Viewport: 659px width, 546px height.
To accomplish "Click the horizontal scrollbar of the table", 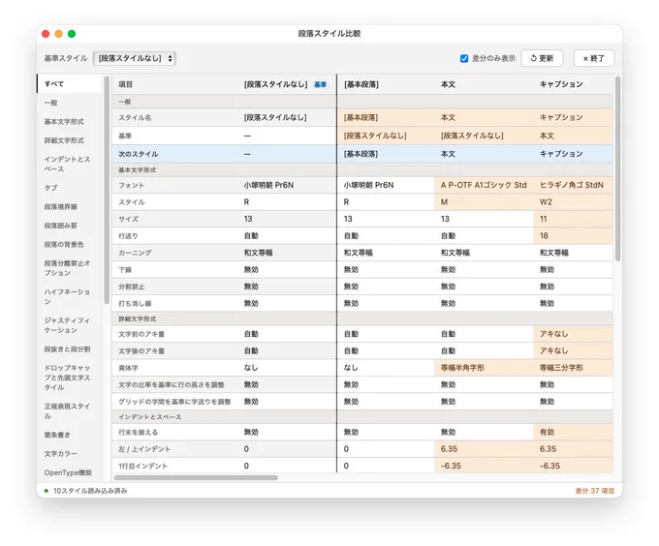I will click(196, 477).
